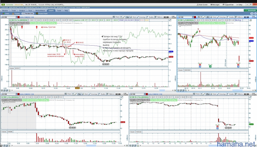The height and width of the screenshot is (147, 257).
Task: Open the Style menu on the daily chart
Action: click(214, 17)
